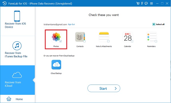Click the "Check these you want" heading
This screenshot has height=103, width=171.
pos(104,15)
